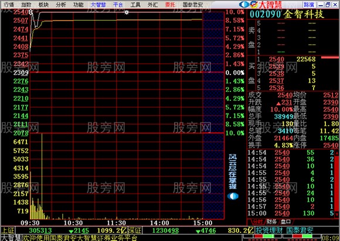
Task: Open the 工具 menu
Action: point(135,5)
